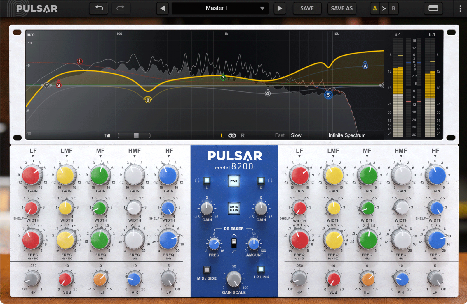Toggle the PWR power button
The height and width of the screenshot is (304, 467).
coord(234,181)
